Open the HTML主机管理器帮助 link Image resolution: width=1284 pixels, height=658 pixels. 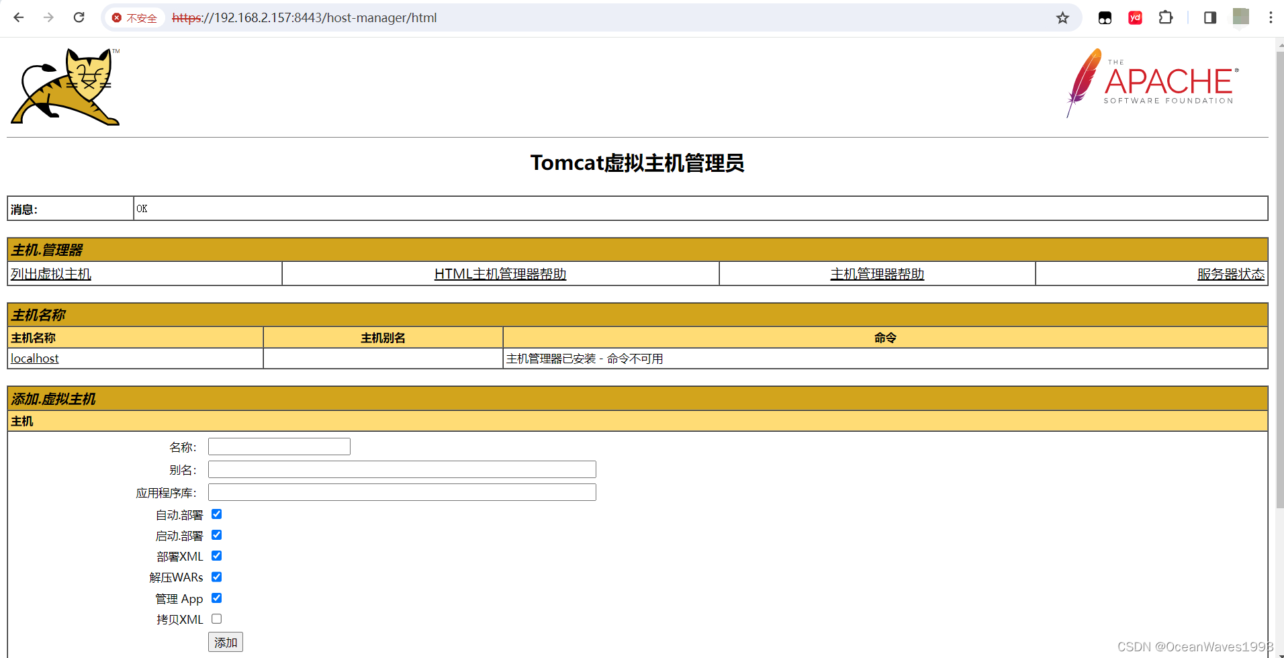500,274
